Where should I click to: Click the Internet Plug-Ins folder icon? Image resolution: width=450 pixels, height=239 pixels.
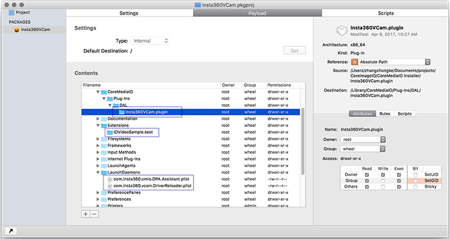pyautogui.click(x=104, y=159)
